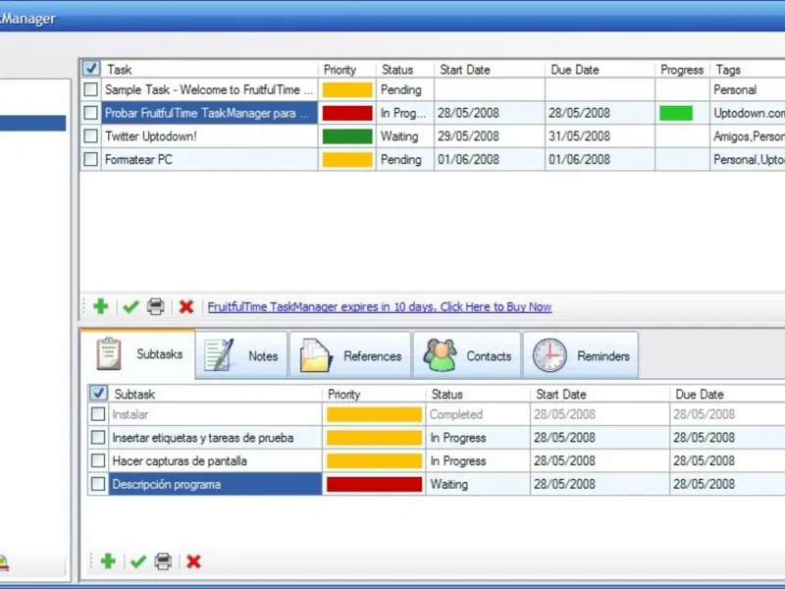Sort subtasks by the Subtask column header
Viewport: 785px width, 589px height.
[216, 395]
